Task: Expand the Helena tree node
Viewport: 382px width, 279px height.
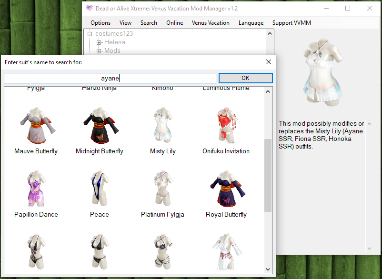Action: click(x=99, y=42)
